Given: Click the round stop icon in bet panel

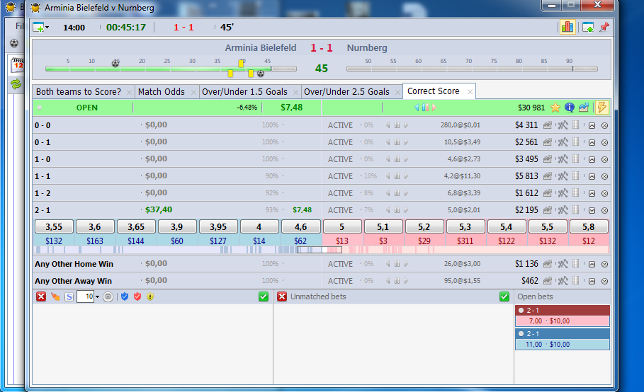Looking at the screenshot, I should coord(108,296).
